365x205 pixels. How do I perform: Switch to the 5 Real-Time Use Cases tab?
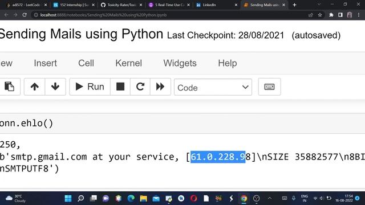(169, 5)
